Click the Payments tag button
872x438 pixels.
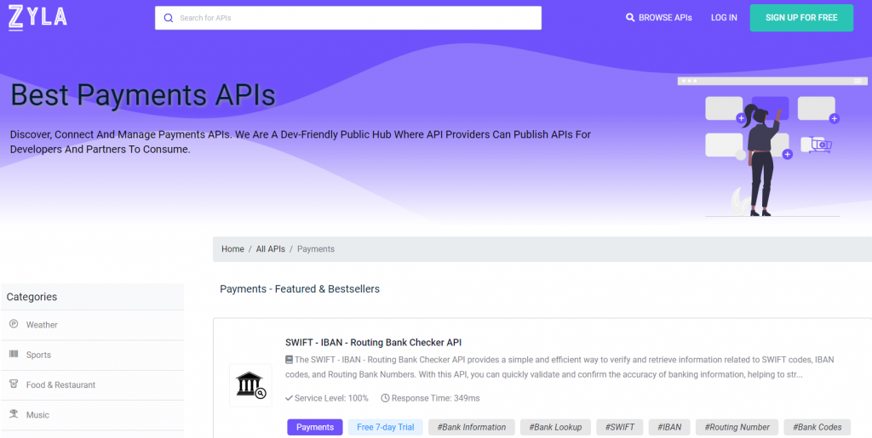(x=315, y=427)
